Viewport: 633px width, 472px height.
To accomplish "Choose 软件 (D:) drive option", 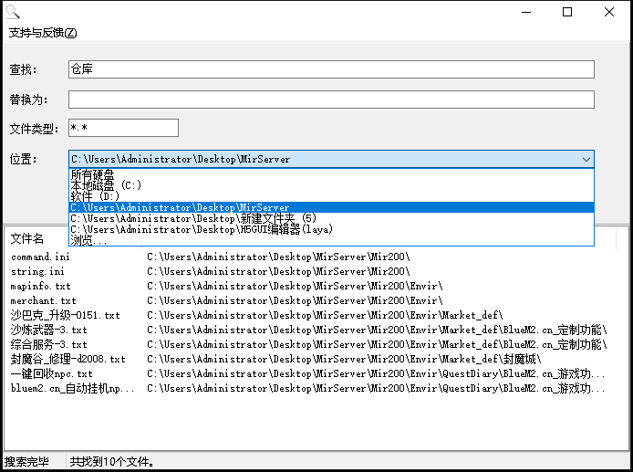I will point(95,196).
